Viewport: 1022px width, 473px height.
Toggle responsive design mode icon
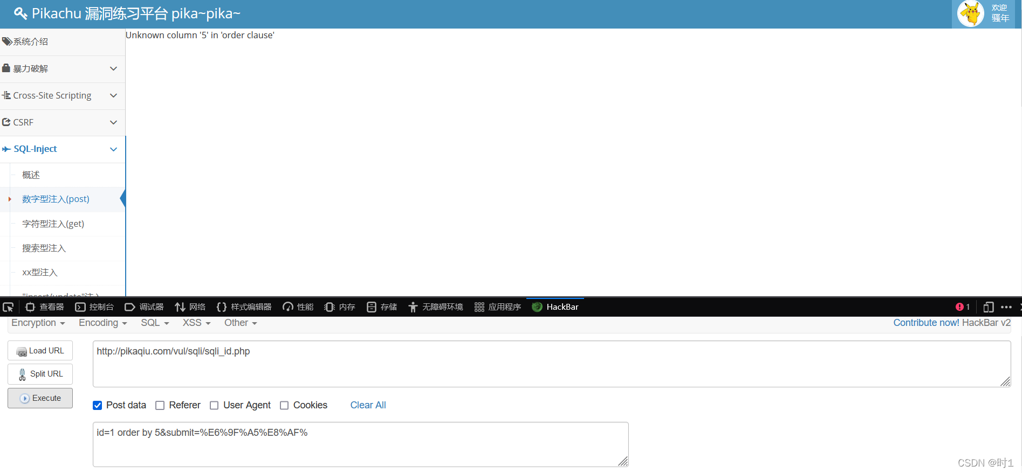(989, 307)
